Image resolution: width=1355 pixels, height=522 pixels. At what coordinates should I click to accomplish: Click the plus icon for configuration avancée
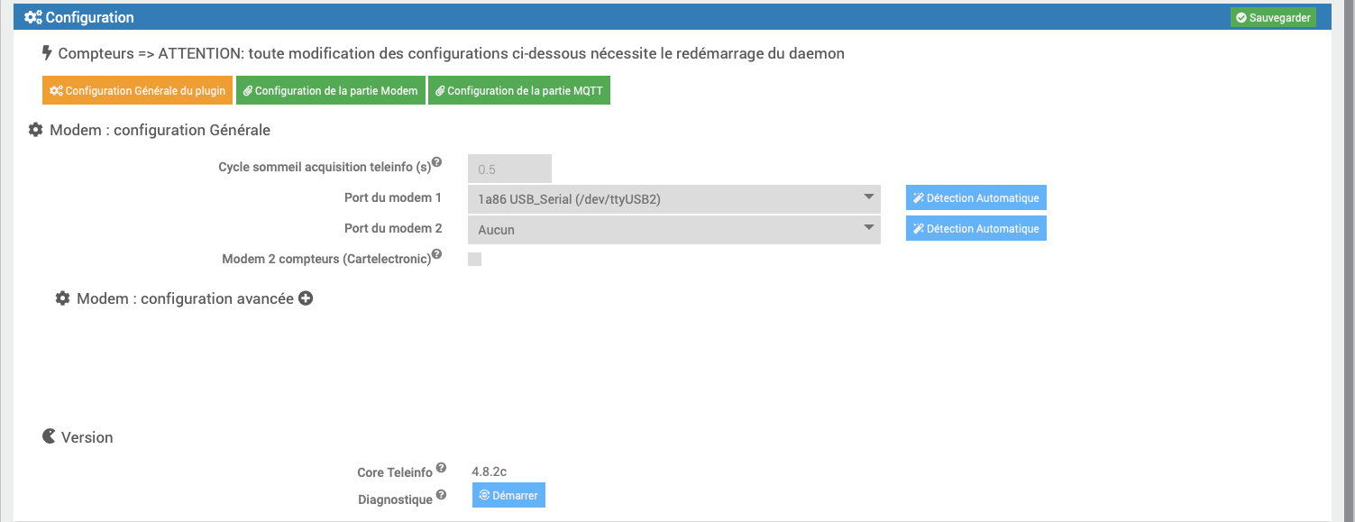306,298
